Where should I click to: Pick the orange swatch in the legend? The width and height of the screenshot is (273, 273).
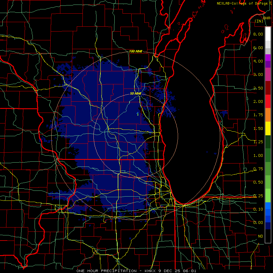click(268, 115)
